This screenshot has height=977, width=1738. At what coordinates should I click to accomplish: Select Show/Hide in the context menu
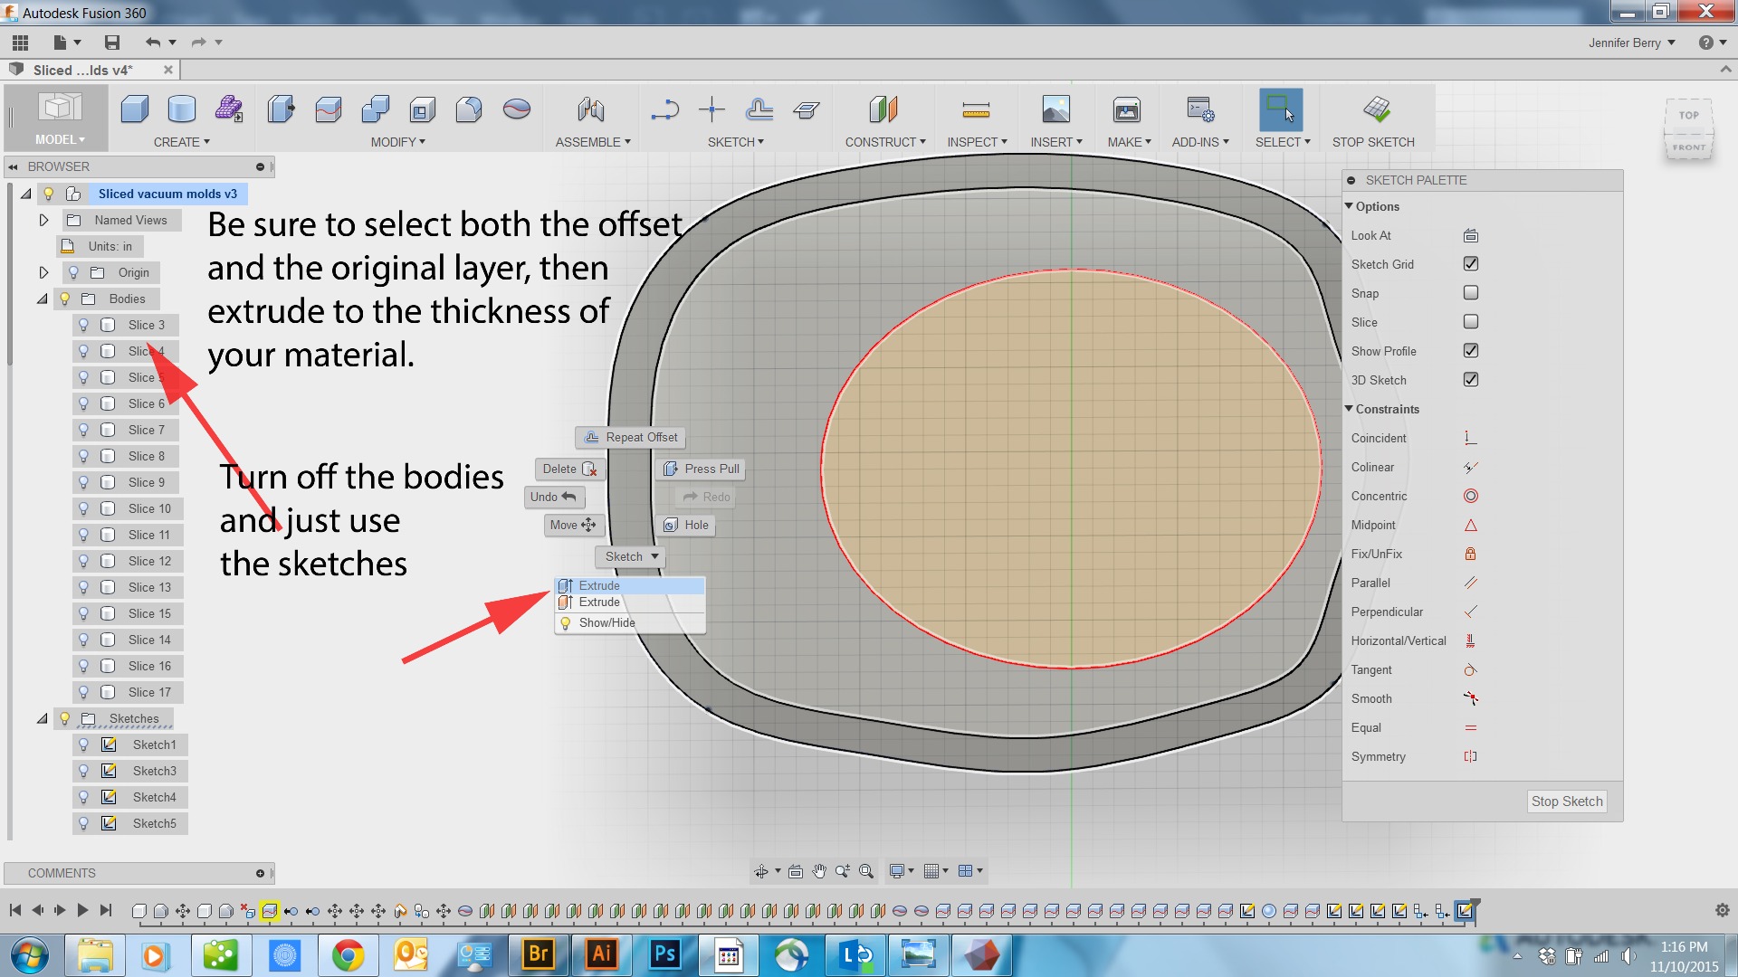606,622
